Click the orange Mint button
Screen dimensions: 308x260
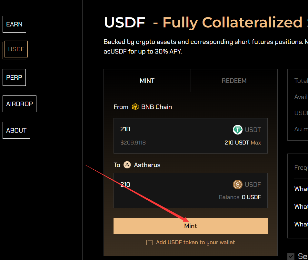point(191,226)
